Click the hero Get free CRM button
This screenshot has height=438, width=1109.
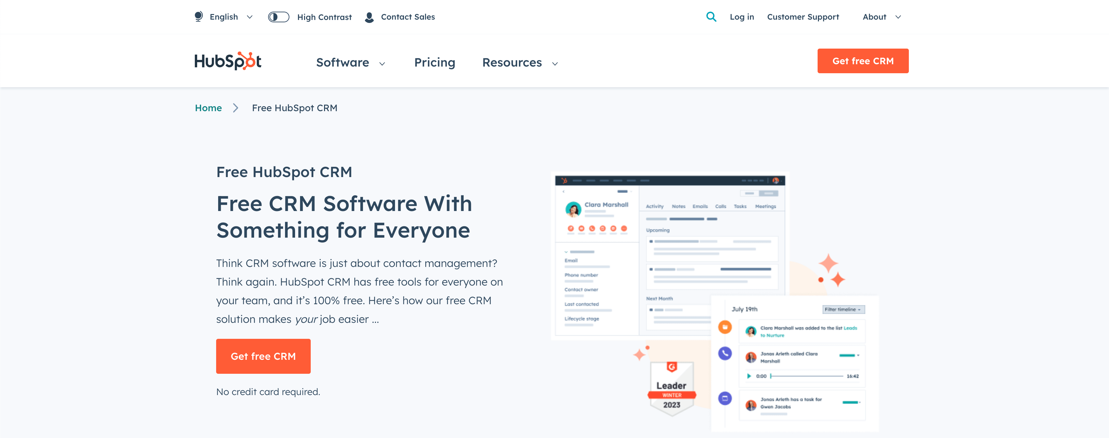[x=263, y=356]
